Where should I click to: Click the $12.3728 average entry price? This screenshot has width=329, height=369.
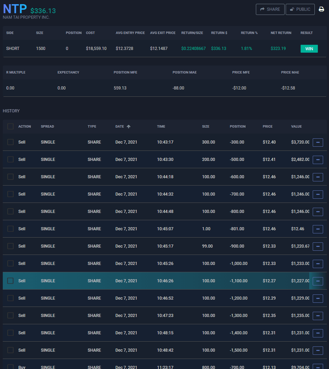pos(124,49)
